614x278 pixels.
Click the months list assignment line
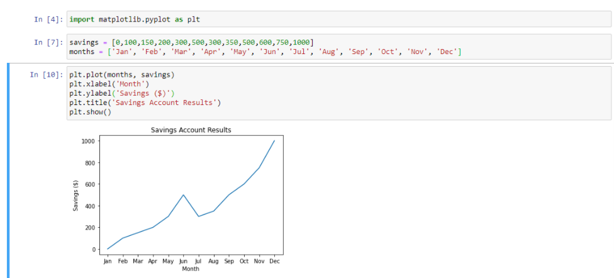(265, 52)
